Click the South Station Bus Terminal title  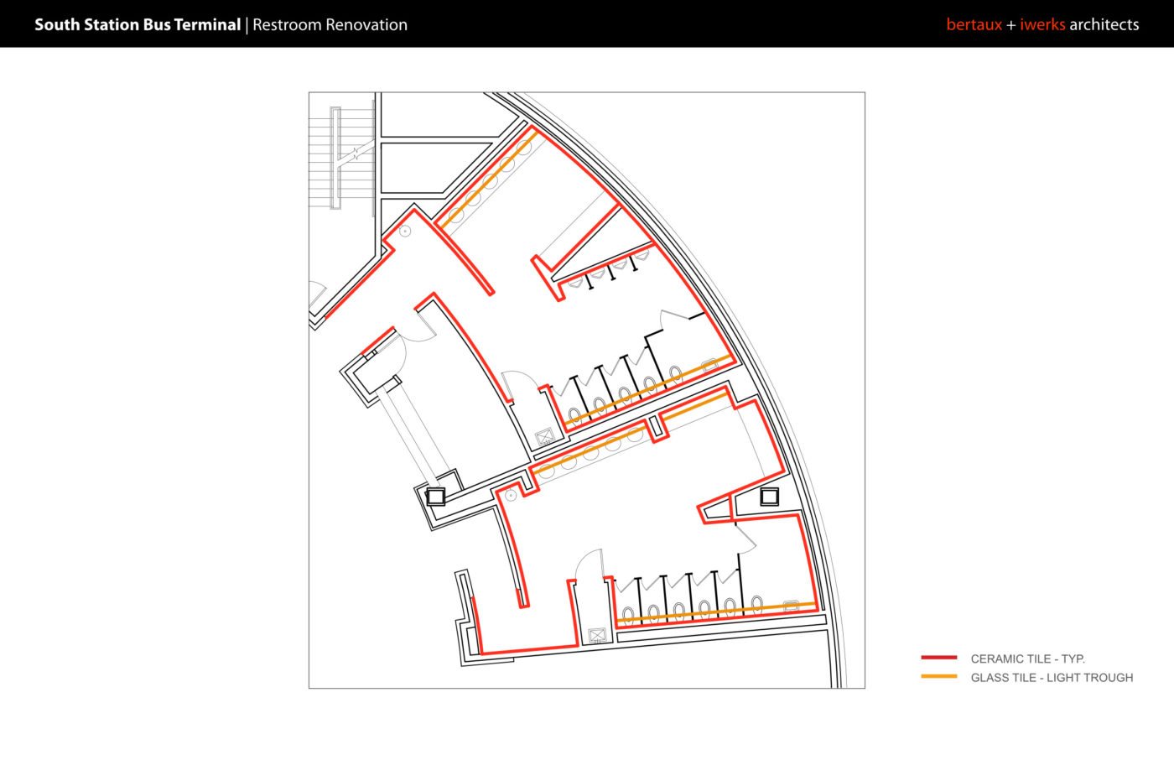pos(138,25)
